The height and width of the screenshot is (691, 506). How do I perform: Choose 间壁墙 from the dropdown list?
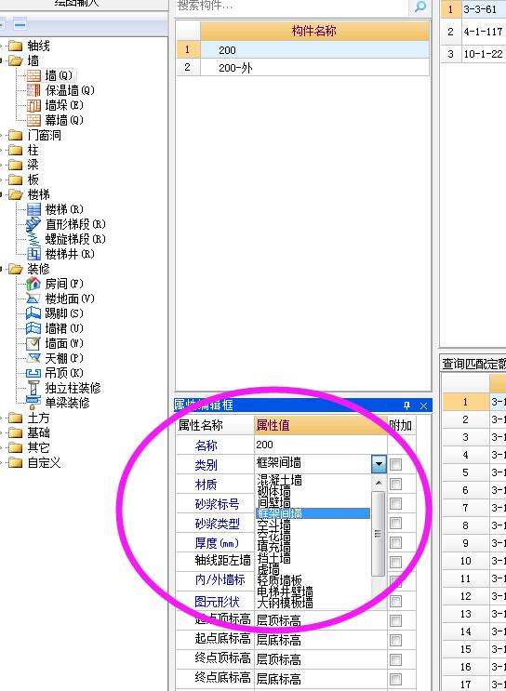274,502
